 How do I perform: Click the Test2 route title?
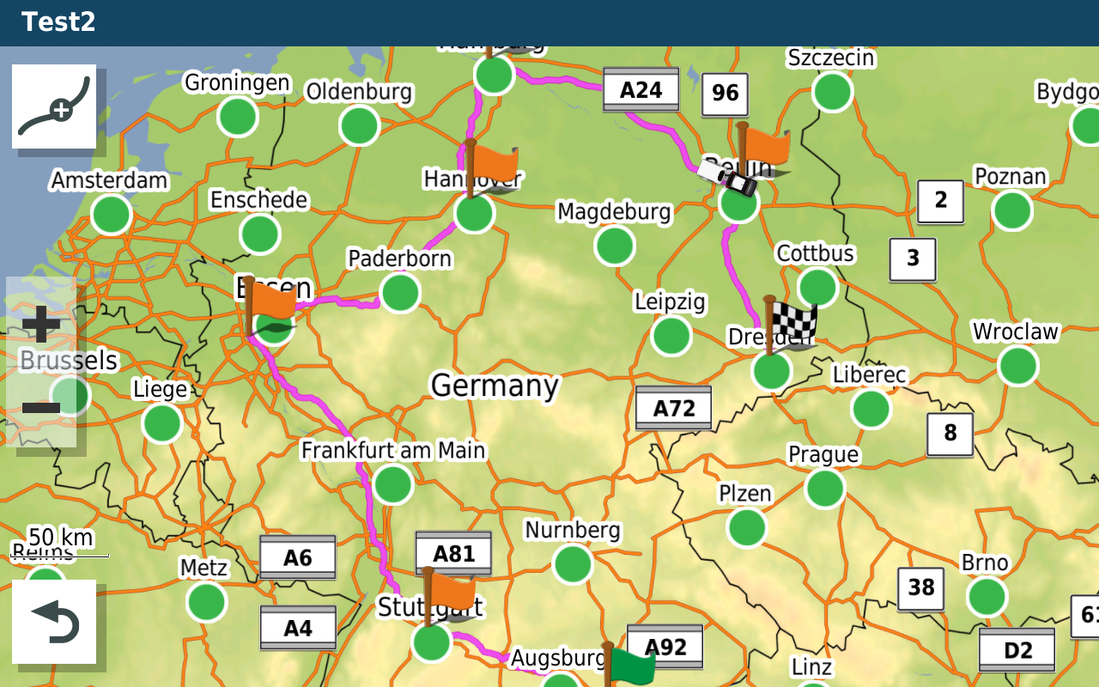pos(58,22)
